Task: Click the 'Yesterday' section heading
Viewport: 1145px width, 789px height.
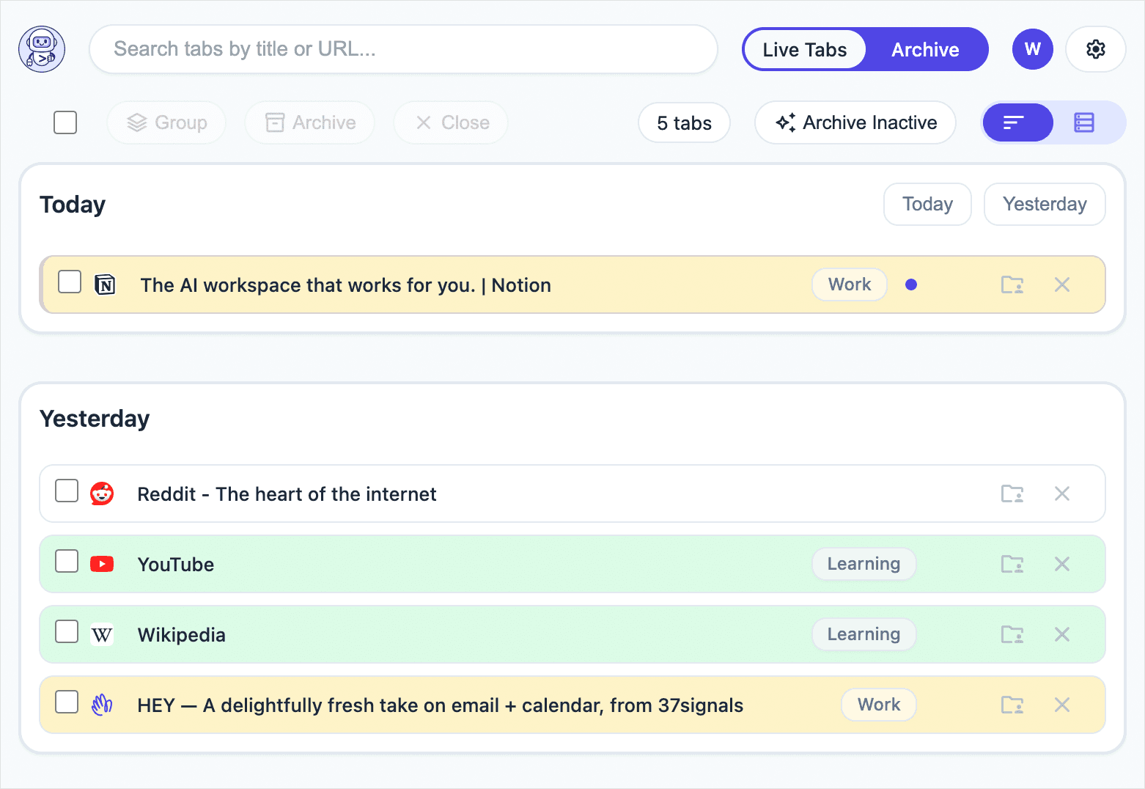Action: tap(95, 419)
